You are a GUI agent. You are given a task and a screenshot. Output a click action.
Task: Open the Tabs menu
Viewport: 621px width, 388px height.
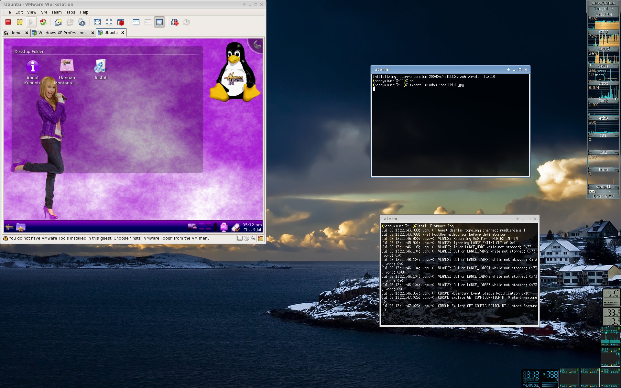[x=71, y=12]
